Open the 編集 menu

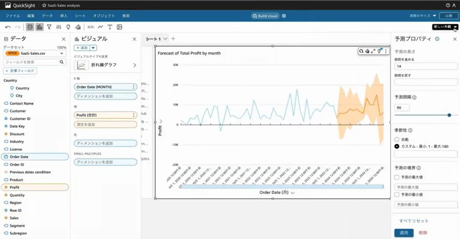tap(31, 16)
